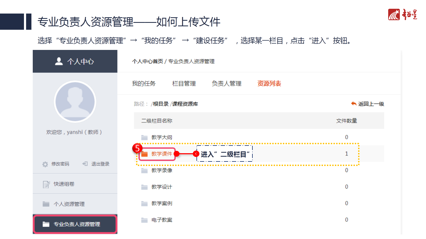Click the file count 0 for 教学设计

pos(347,187)
